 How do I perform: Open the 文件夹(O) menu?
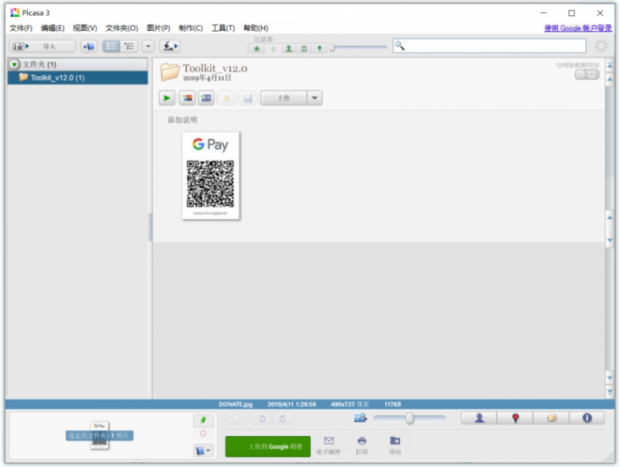click(122, 28)
